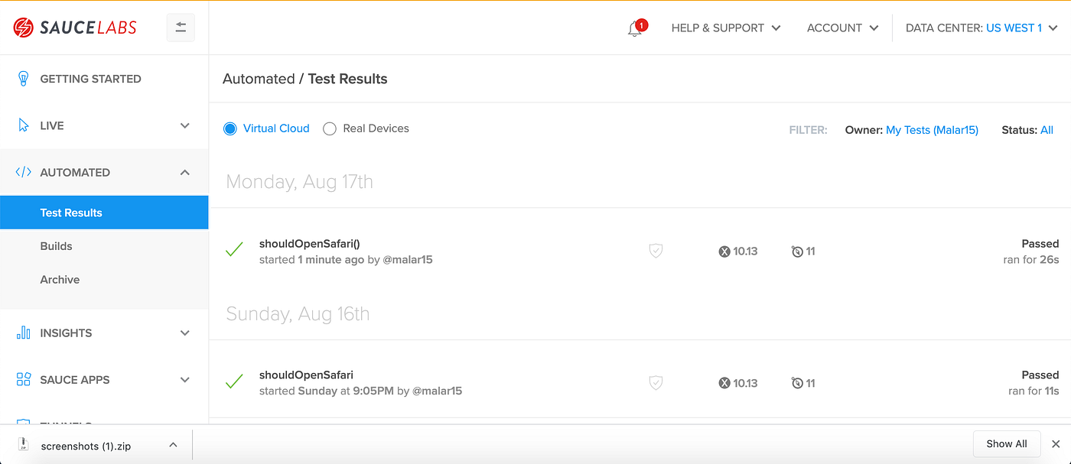Switch to the Builds page
The width and height of the screenshot is (1071, 464).
coord(56,245)
